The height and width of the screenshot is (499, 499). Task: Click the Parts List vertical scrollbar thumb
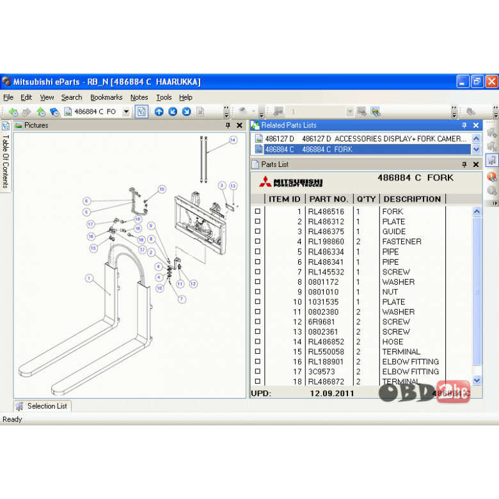click(477, 291)
